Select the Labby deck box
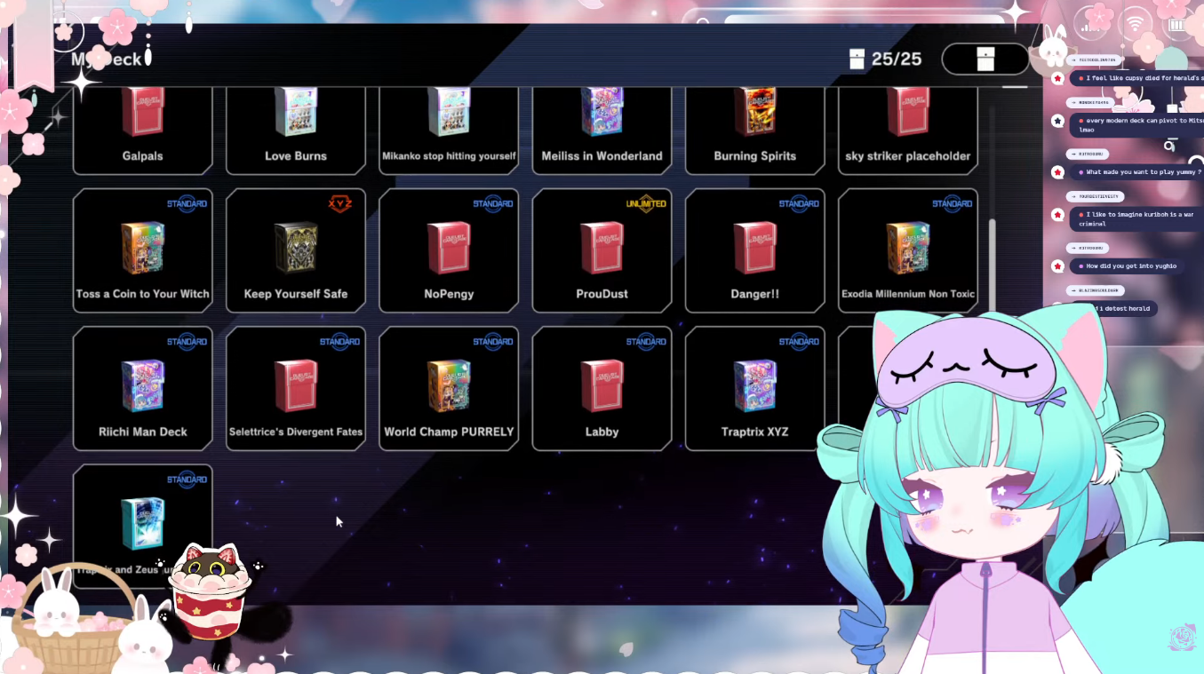Viewport: 1204px width, 674px height. pos(602,388)
